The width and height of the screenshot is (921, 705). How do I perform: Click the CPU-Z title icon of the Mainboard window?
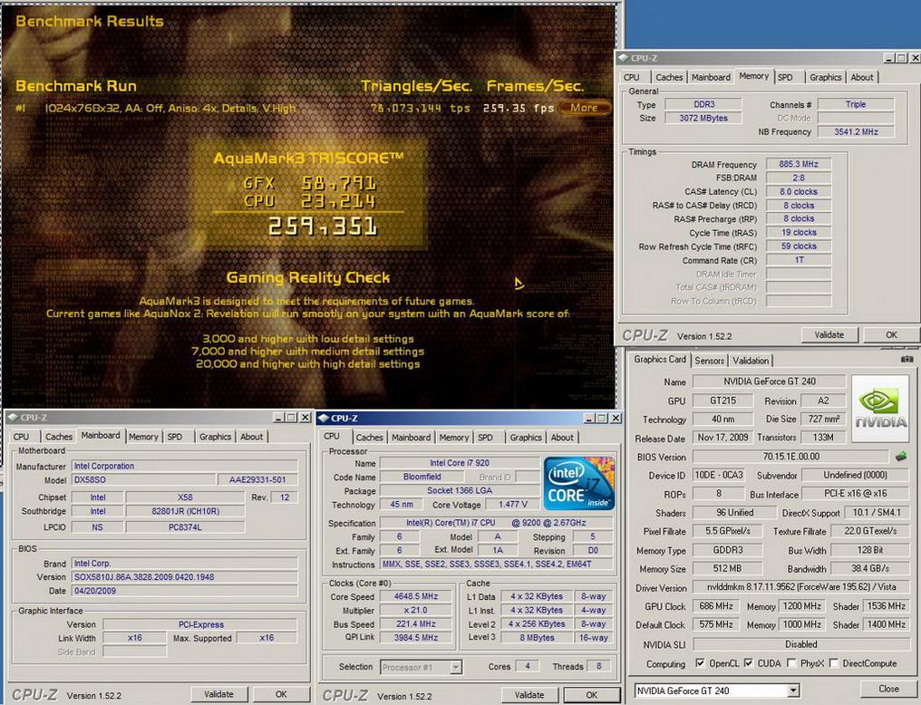[x=13, y=418]
